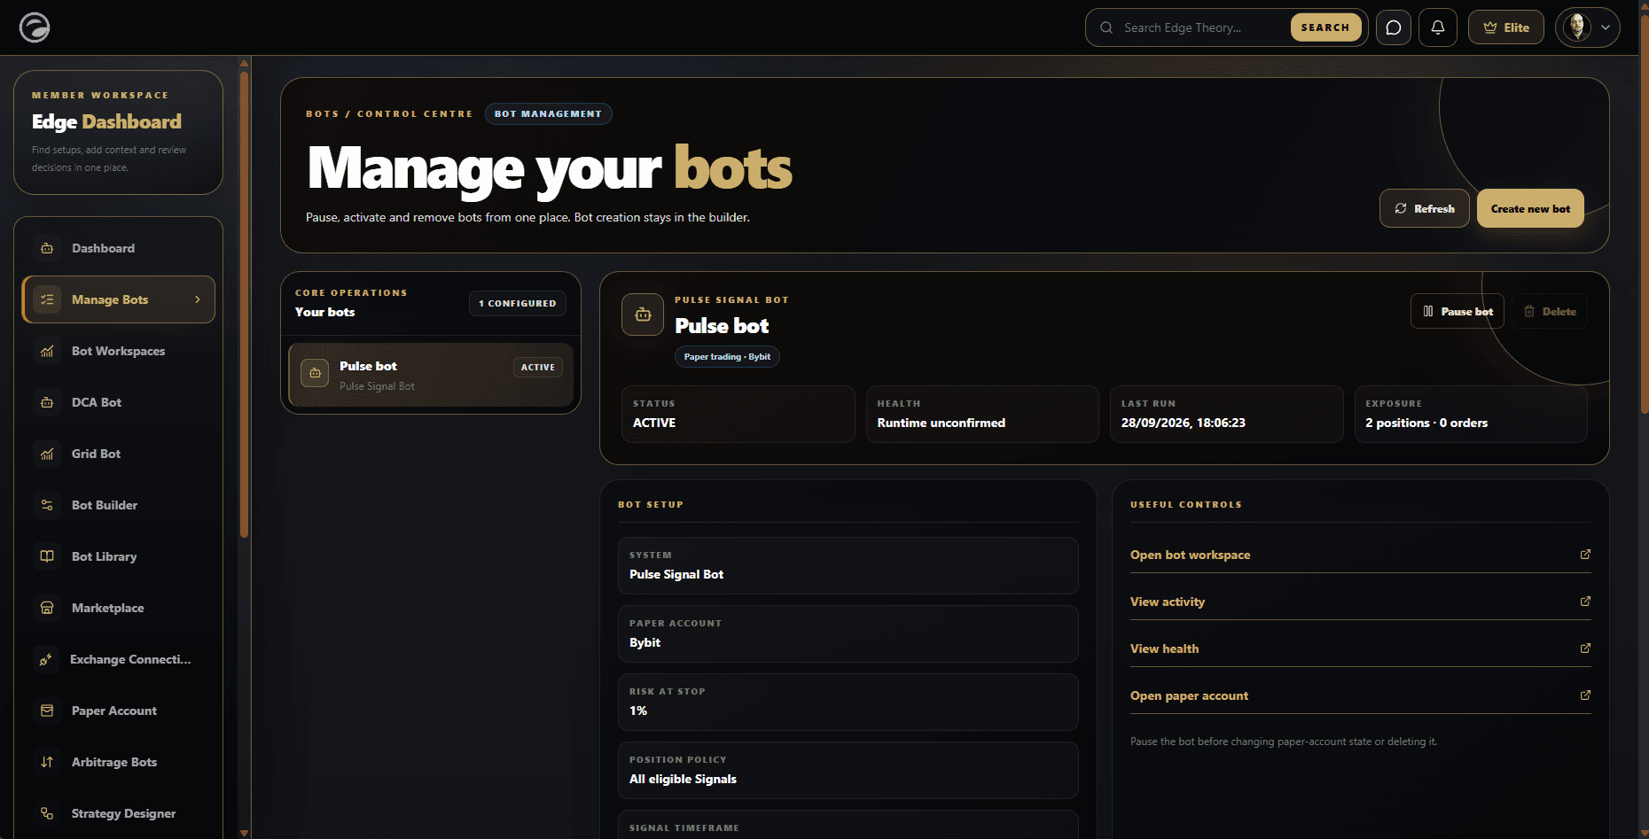
Task: Click the Elite membership badge
Action: coord(1506,27)
